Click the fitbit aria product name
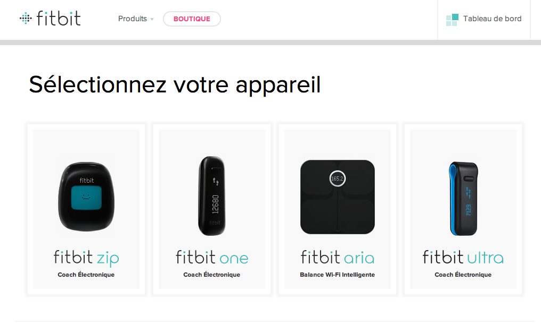This screenshot has width=541, height=333. click(x=338, y=257)
